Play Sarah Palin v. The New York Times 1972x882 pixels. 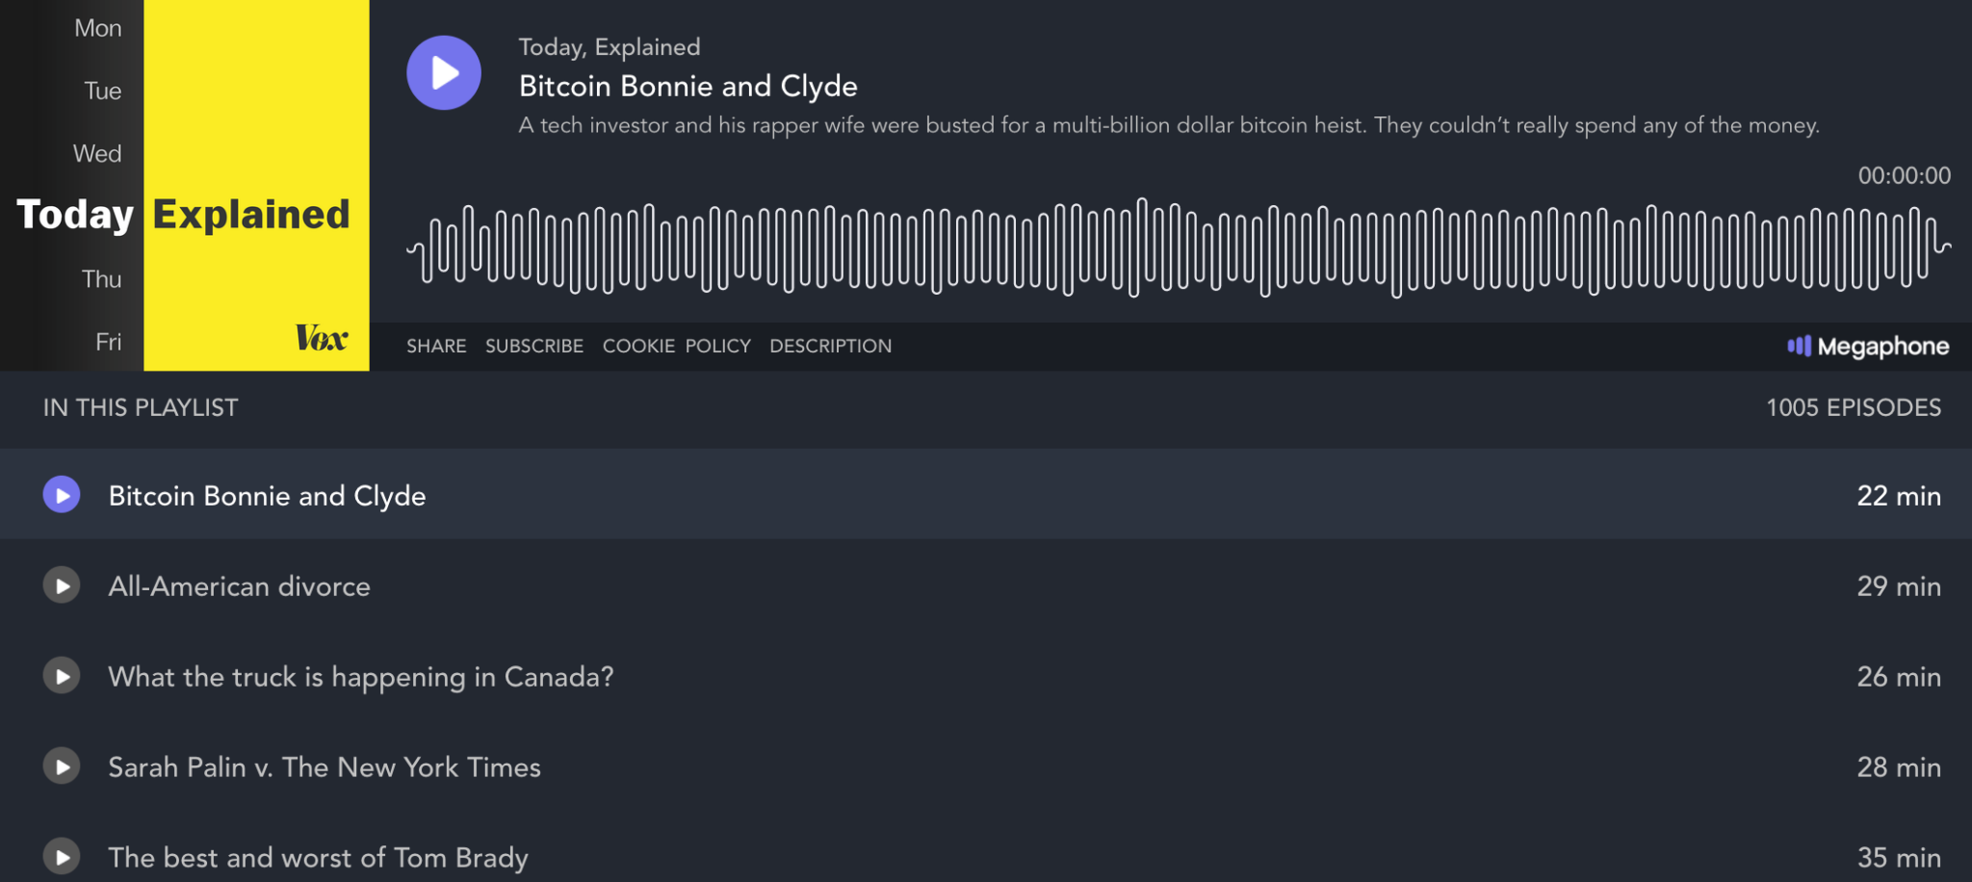(x=62, y=766)
